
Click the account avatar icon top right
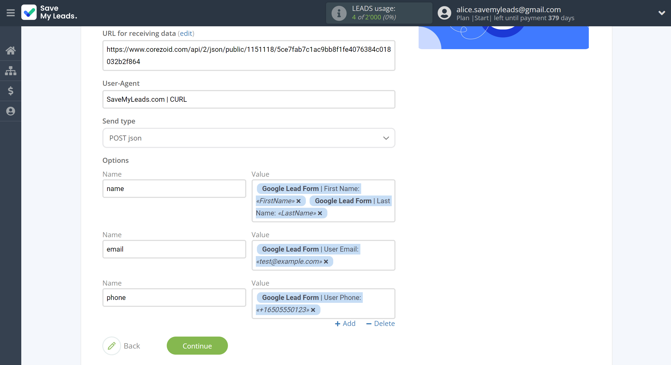click(x=444, y=13)
